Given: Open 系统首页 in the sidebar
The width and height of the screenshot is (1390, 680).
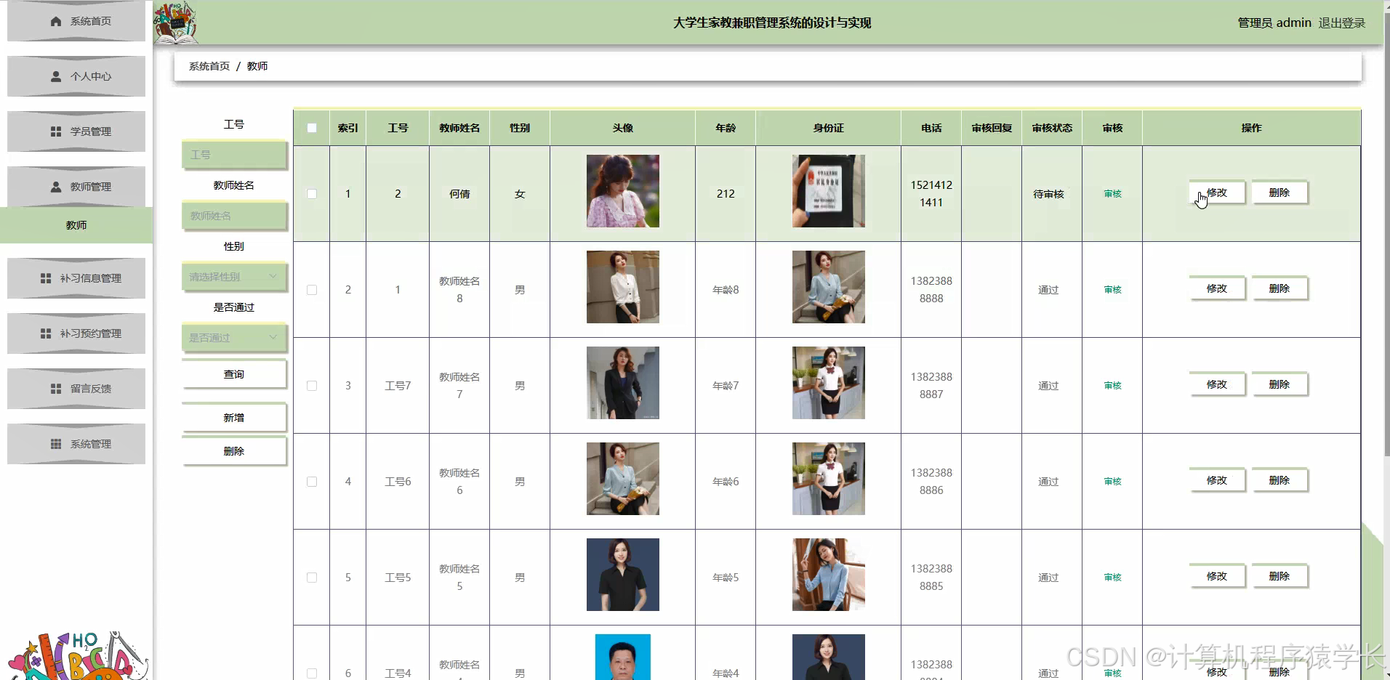Looking at the screenshot, I should click(x=76, y=22).
